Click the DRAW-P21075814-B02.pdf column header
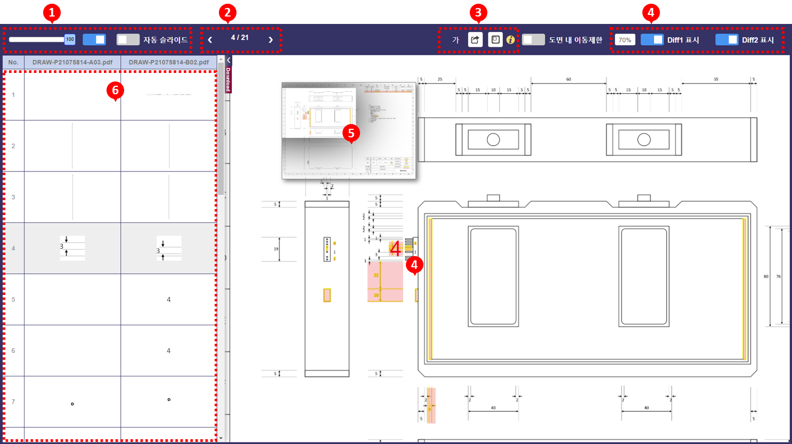Viewport: 792px width, 444px height. click(169, 62)
